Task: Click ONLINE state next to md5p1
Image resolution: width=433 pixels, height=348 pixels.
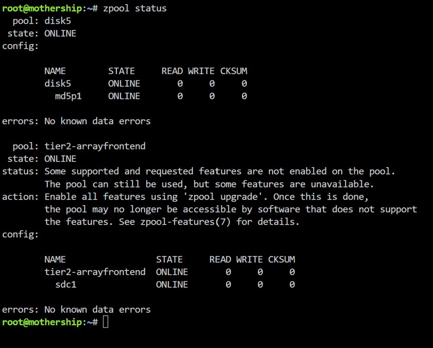Action: coord(124,97)
